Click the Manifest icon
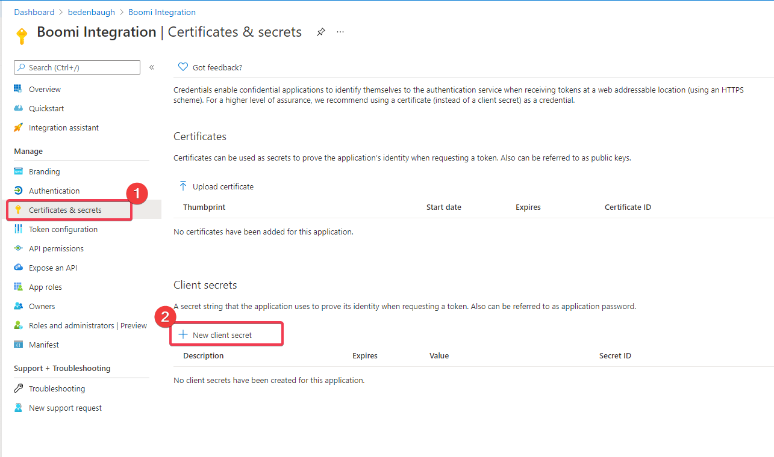774x457 pixels. point(18,345)
